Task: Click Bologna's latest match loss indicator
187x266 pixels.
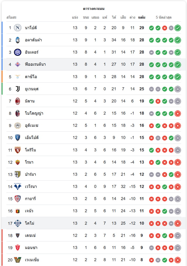Action: [x=178, y=114]
